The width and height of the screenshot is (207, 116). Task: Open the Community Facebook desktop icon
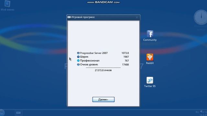click(x=150, y=36)
